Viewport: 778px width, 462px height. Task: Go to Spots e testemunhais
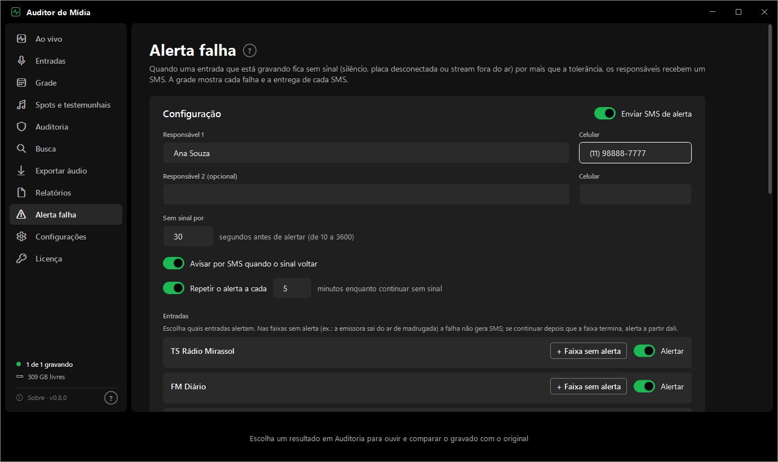click(x=66, y=105)
